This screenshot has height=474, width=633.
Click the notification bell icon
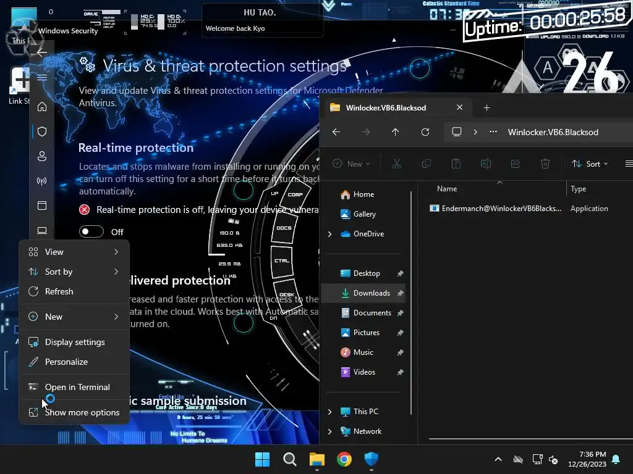616,459
